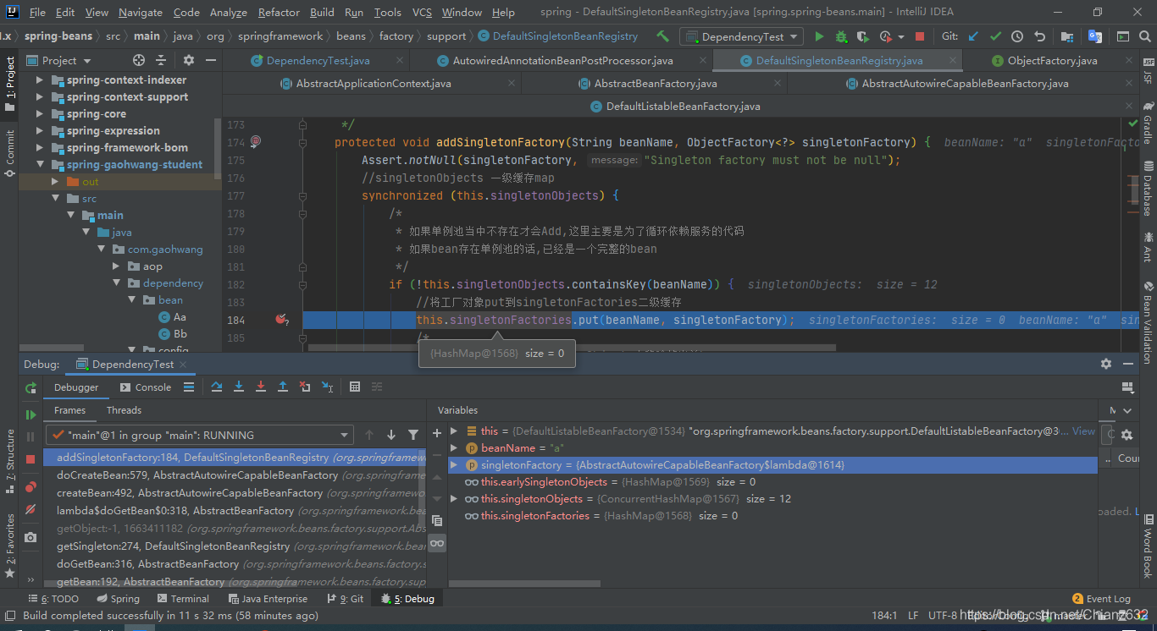This screenshot has width=1157, height=631.
Task: Open Terminal tool window button
Action: 182,598
